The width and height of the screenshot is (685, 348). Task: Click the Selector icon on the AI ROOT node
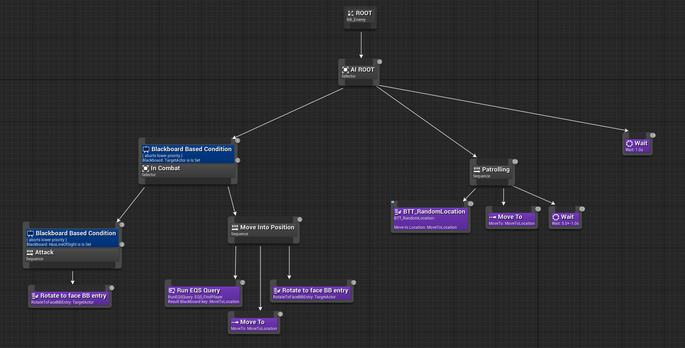pyautogui.click(x=345, y=70)
